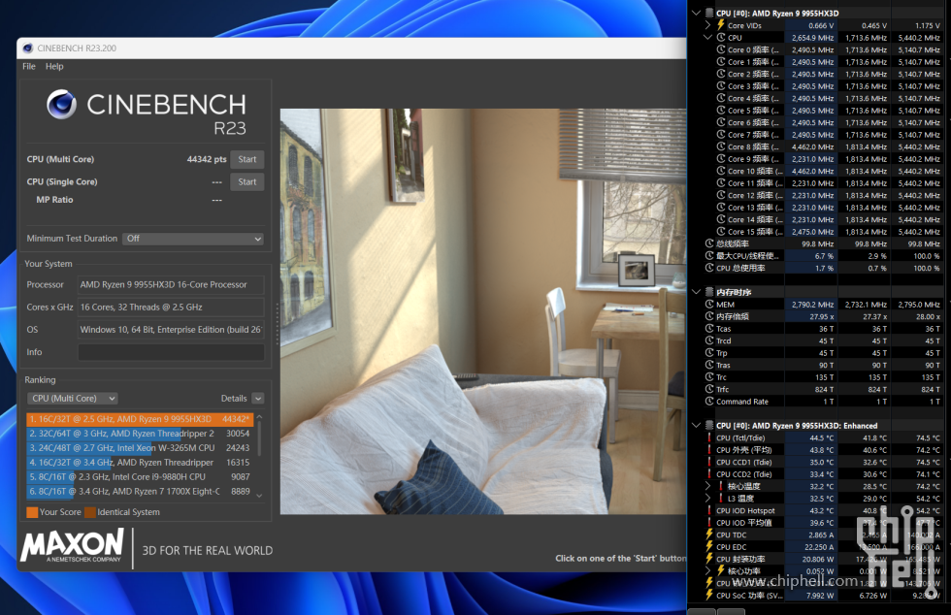Image resolution: width=951 pixels, height=615 pixels.
Task: Click the rendered living room image
Action: coord(483,311)
